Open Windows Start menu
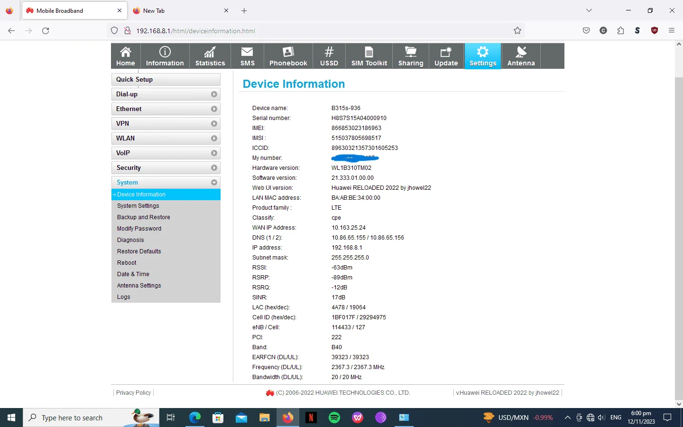This screenshot has height=427, width=683. [x=11, y=418]
